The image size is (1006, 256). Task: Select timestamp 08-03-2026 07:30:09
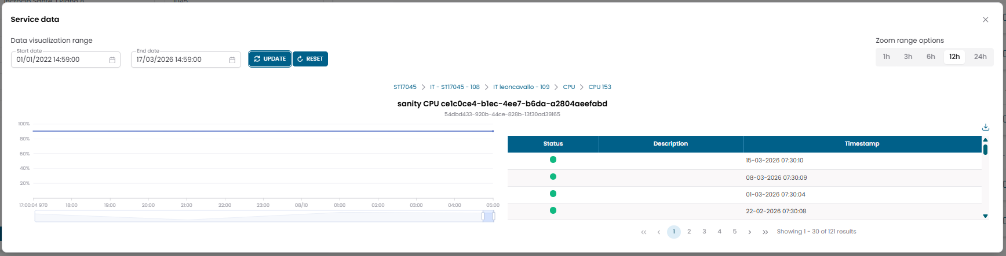coord(777,178)
